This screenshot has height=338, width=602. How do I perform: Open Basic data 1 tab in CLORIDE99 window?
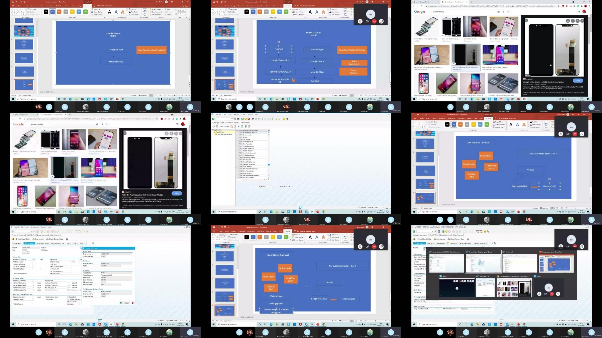coord(420,243)
